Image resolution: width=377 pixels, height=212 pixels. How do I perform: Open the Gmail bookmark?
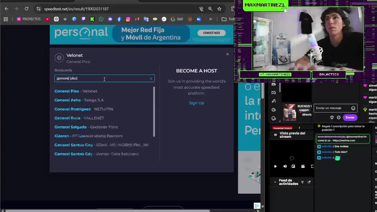coord(137,19)
